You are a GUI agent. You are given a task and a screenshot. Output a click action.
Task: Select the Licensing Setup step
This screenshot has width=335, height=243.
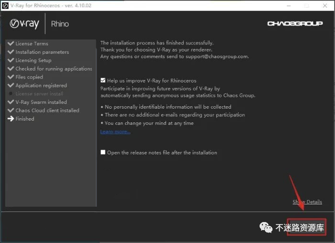pyautogui.click(x=33, y=61)
